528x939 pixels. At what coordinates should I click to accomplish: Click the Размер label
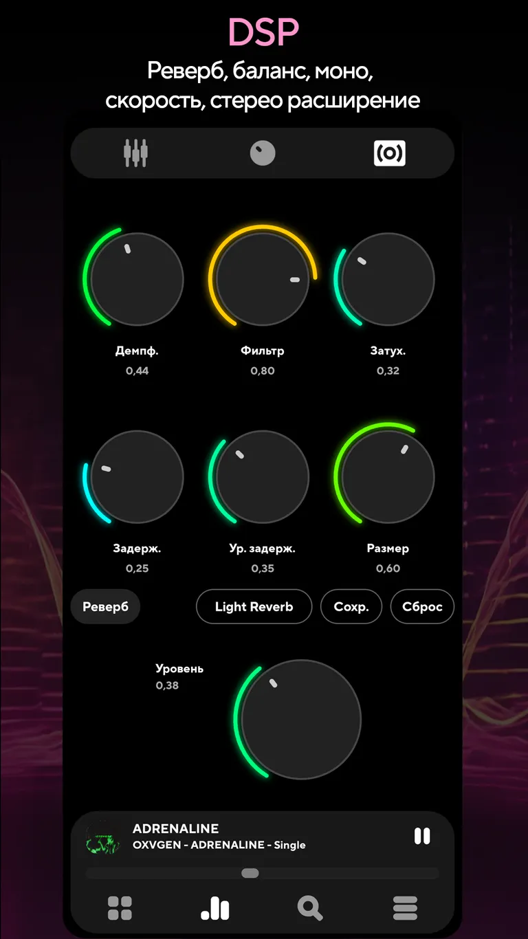tap(388, 549)
